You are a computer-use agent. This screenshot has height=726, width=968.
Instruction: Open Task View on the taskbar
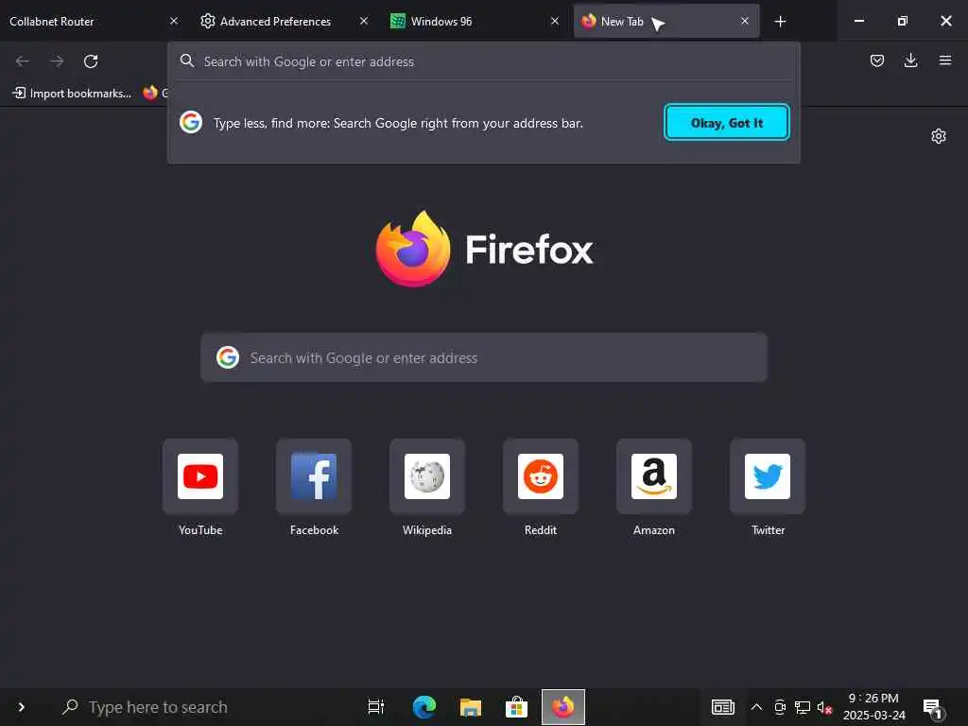coord(376,707)
